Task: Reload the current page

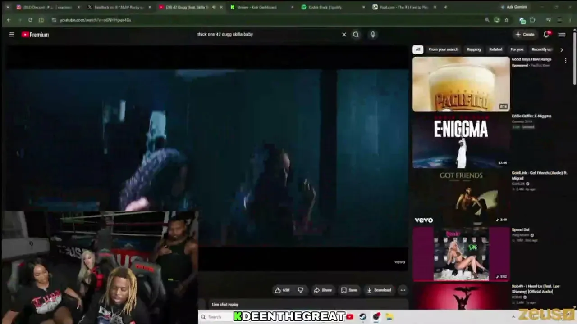Action: [x=30, y=20]
